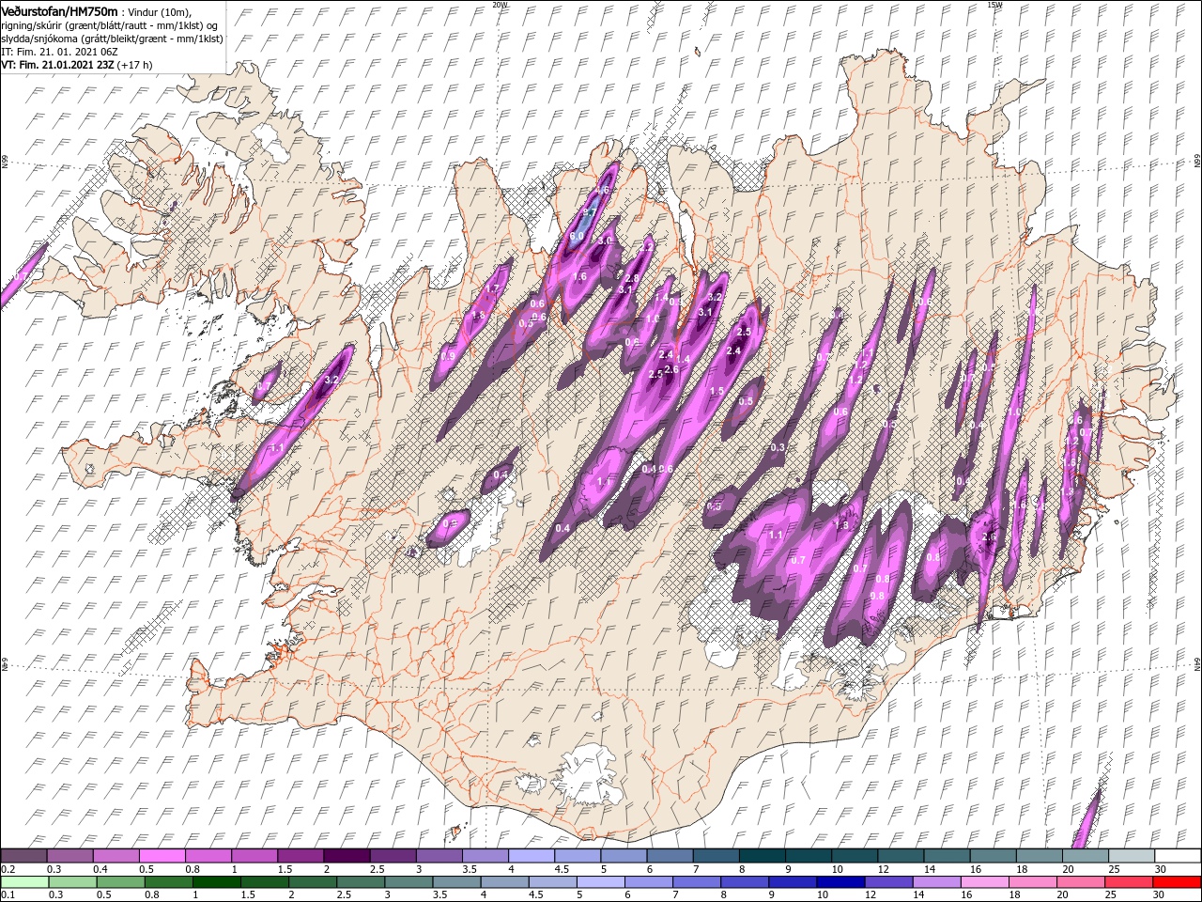Select the upper-row dark teal swatch starting at 8
Image resolution: width=1202 pixels, height=902 pixels.
[762, 856]
